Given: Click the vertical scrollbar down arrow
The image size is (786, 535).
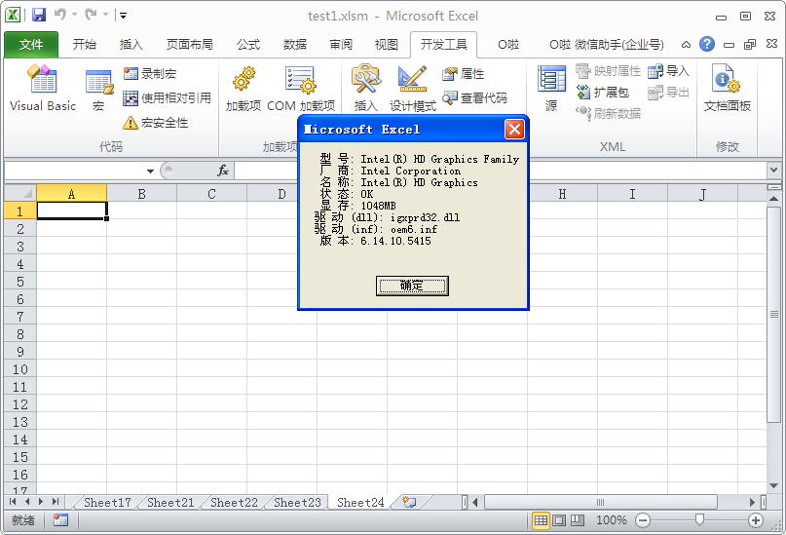Looking at the screenshot, I should tap(773, 486).
